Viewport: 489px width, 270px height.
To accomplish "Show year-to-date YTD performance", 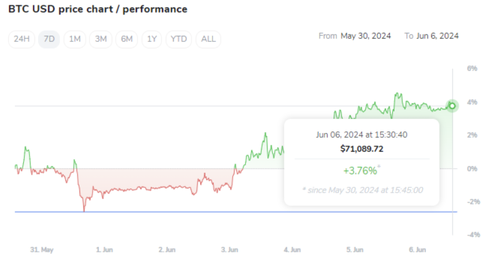I will coord(179,39).
